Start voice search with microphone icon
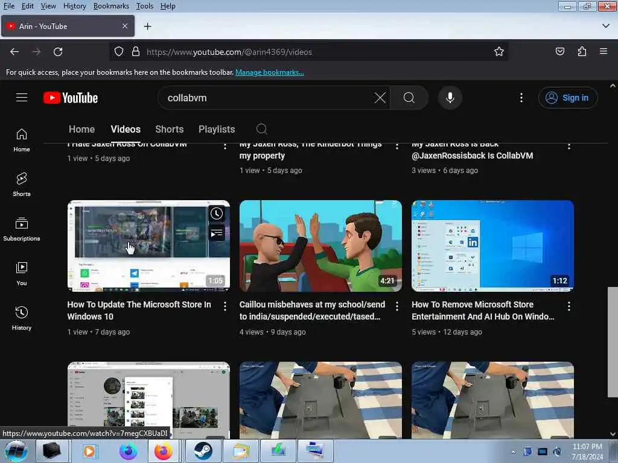 coord(450,98)
